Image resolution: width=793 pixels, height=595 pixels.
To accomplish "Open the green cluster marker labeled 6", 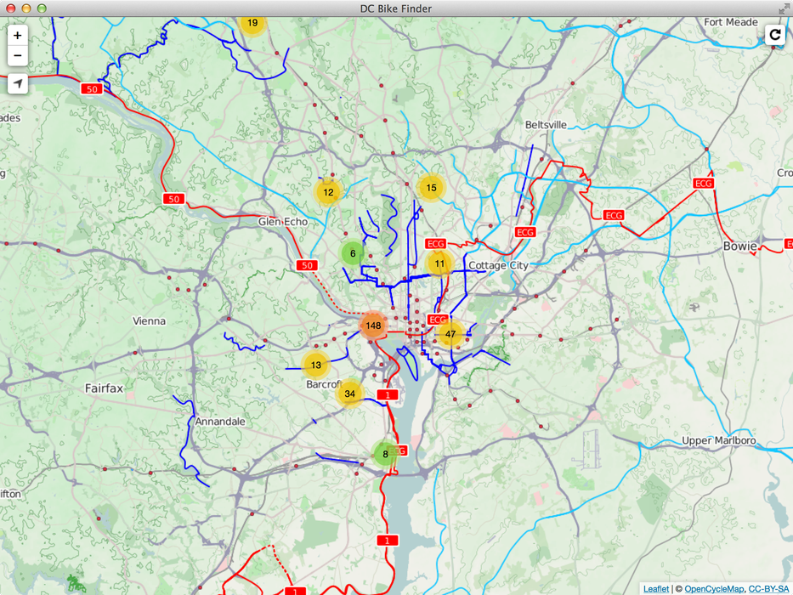I will click(x=353, y=253).
